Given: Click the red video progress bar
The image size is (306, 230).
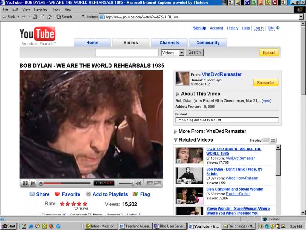Looking at the screenshot, I should click(52, 183).
